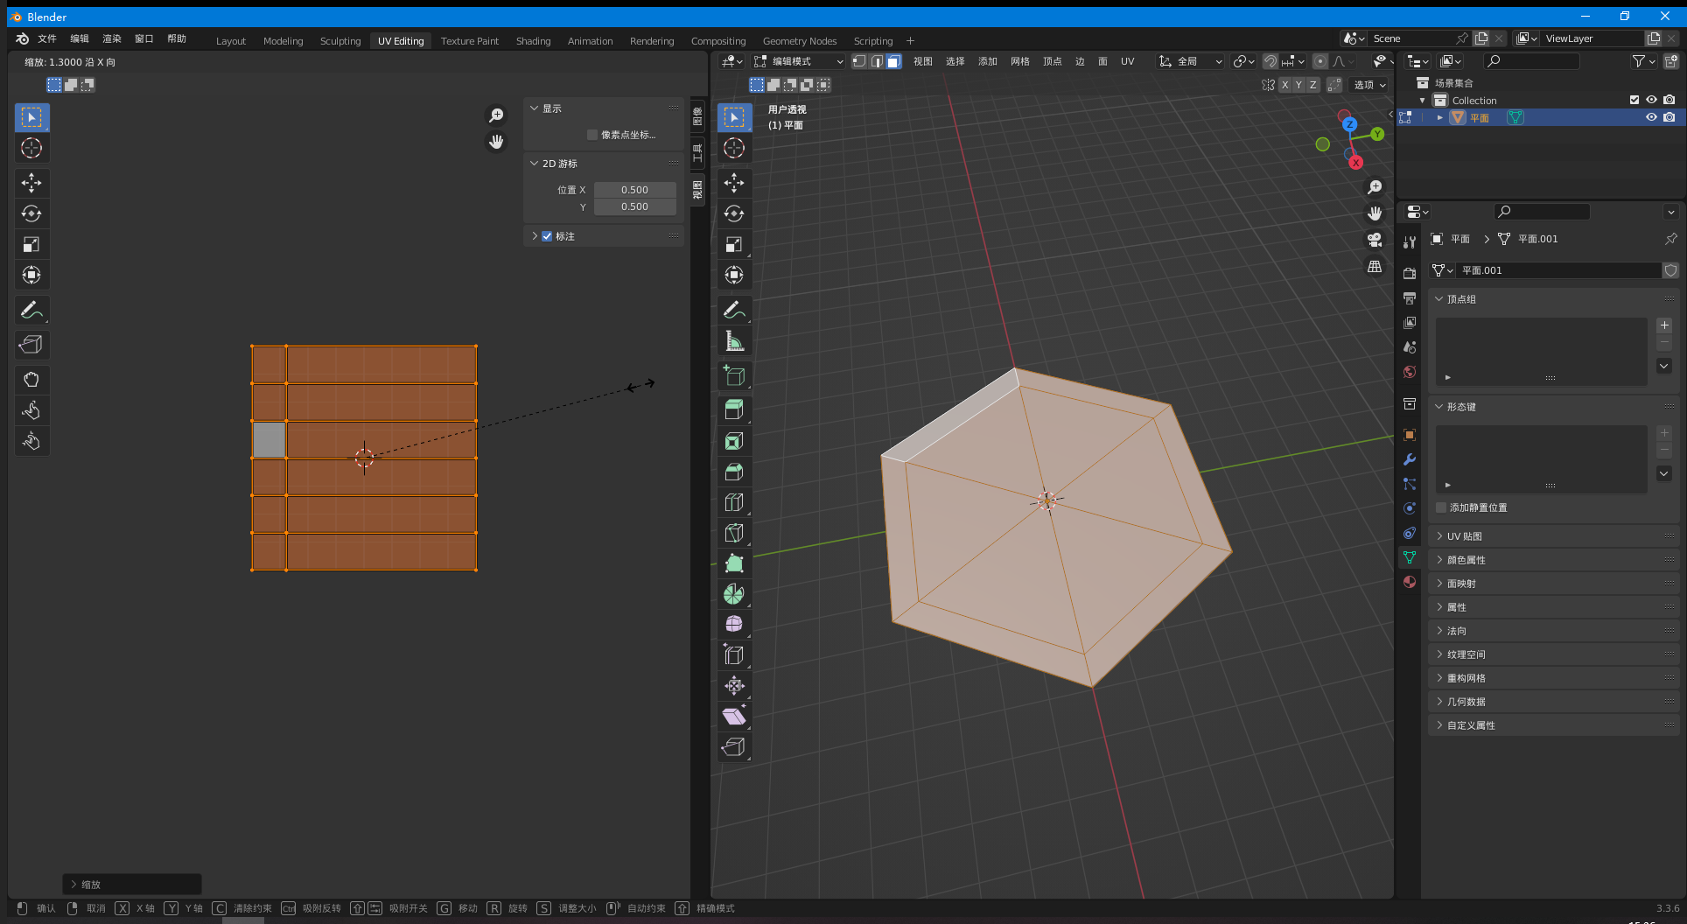The width and height of the screenshot is (1687, 924).
Task: Click the mesh name field 平面.001
Action: click(x=1557, y=270)
